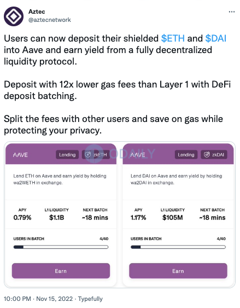Select the zkETH token badge
Image resolution: width=240 pixels, height=308 pixels.
pos(96,155)
